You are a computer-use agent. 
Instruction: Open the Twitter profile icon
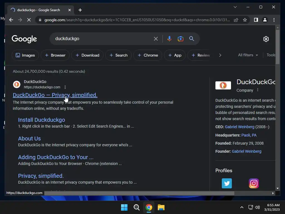227,183
